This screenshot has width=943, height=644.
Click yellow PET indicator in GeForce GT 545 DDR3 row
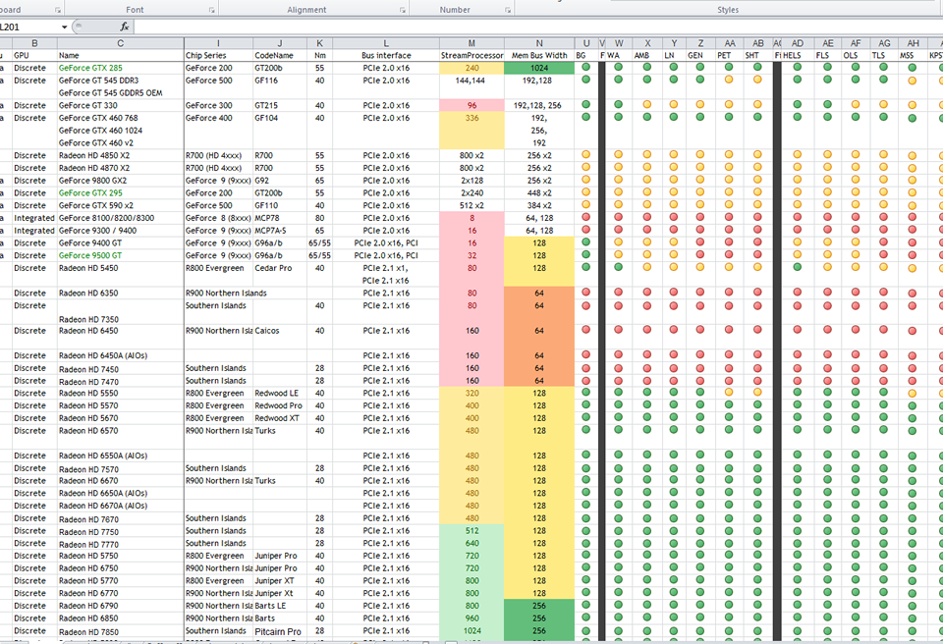click(x=729, y=80)
